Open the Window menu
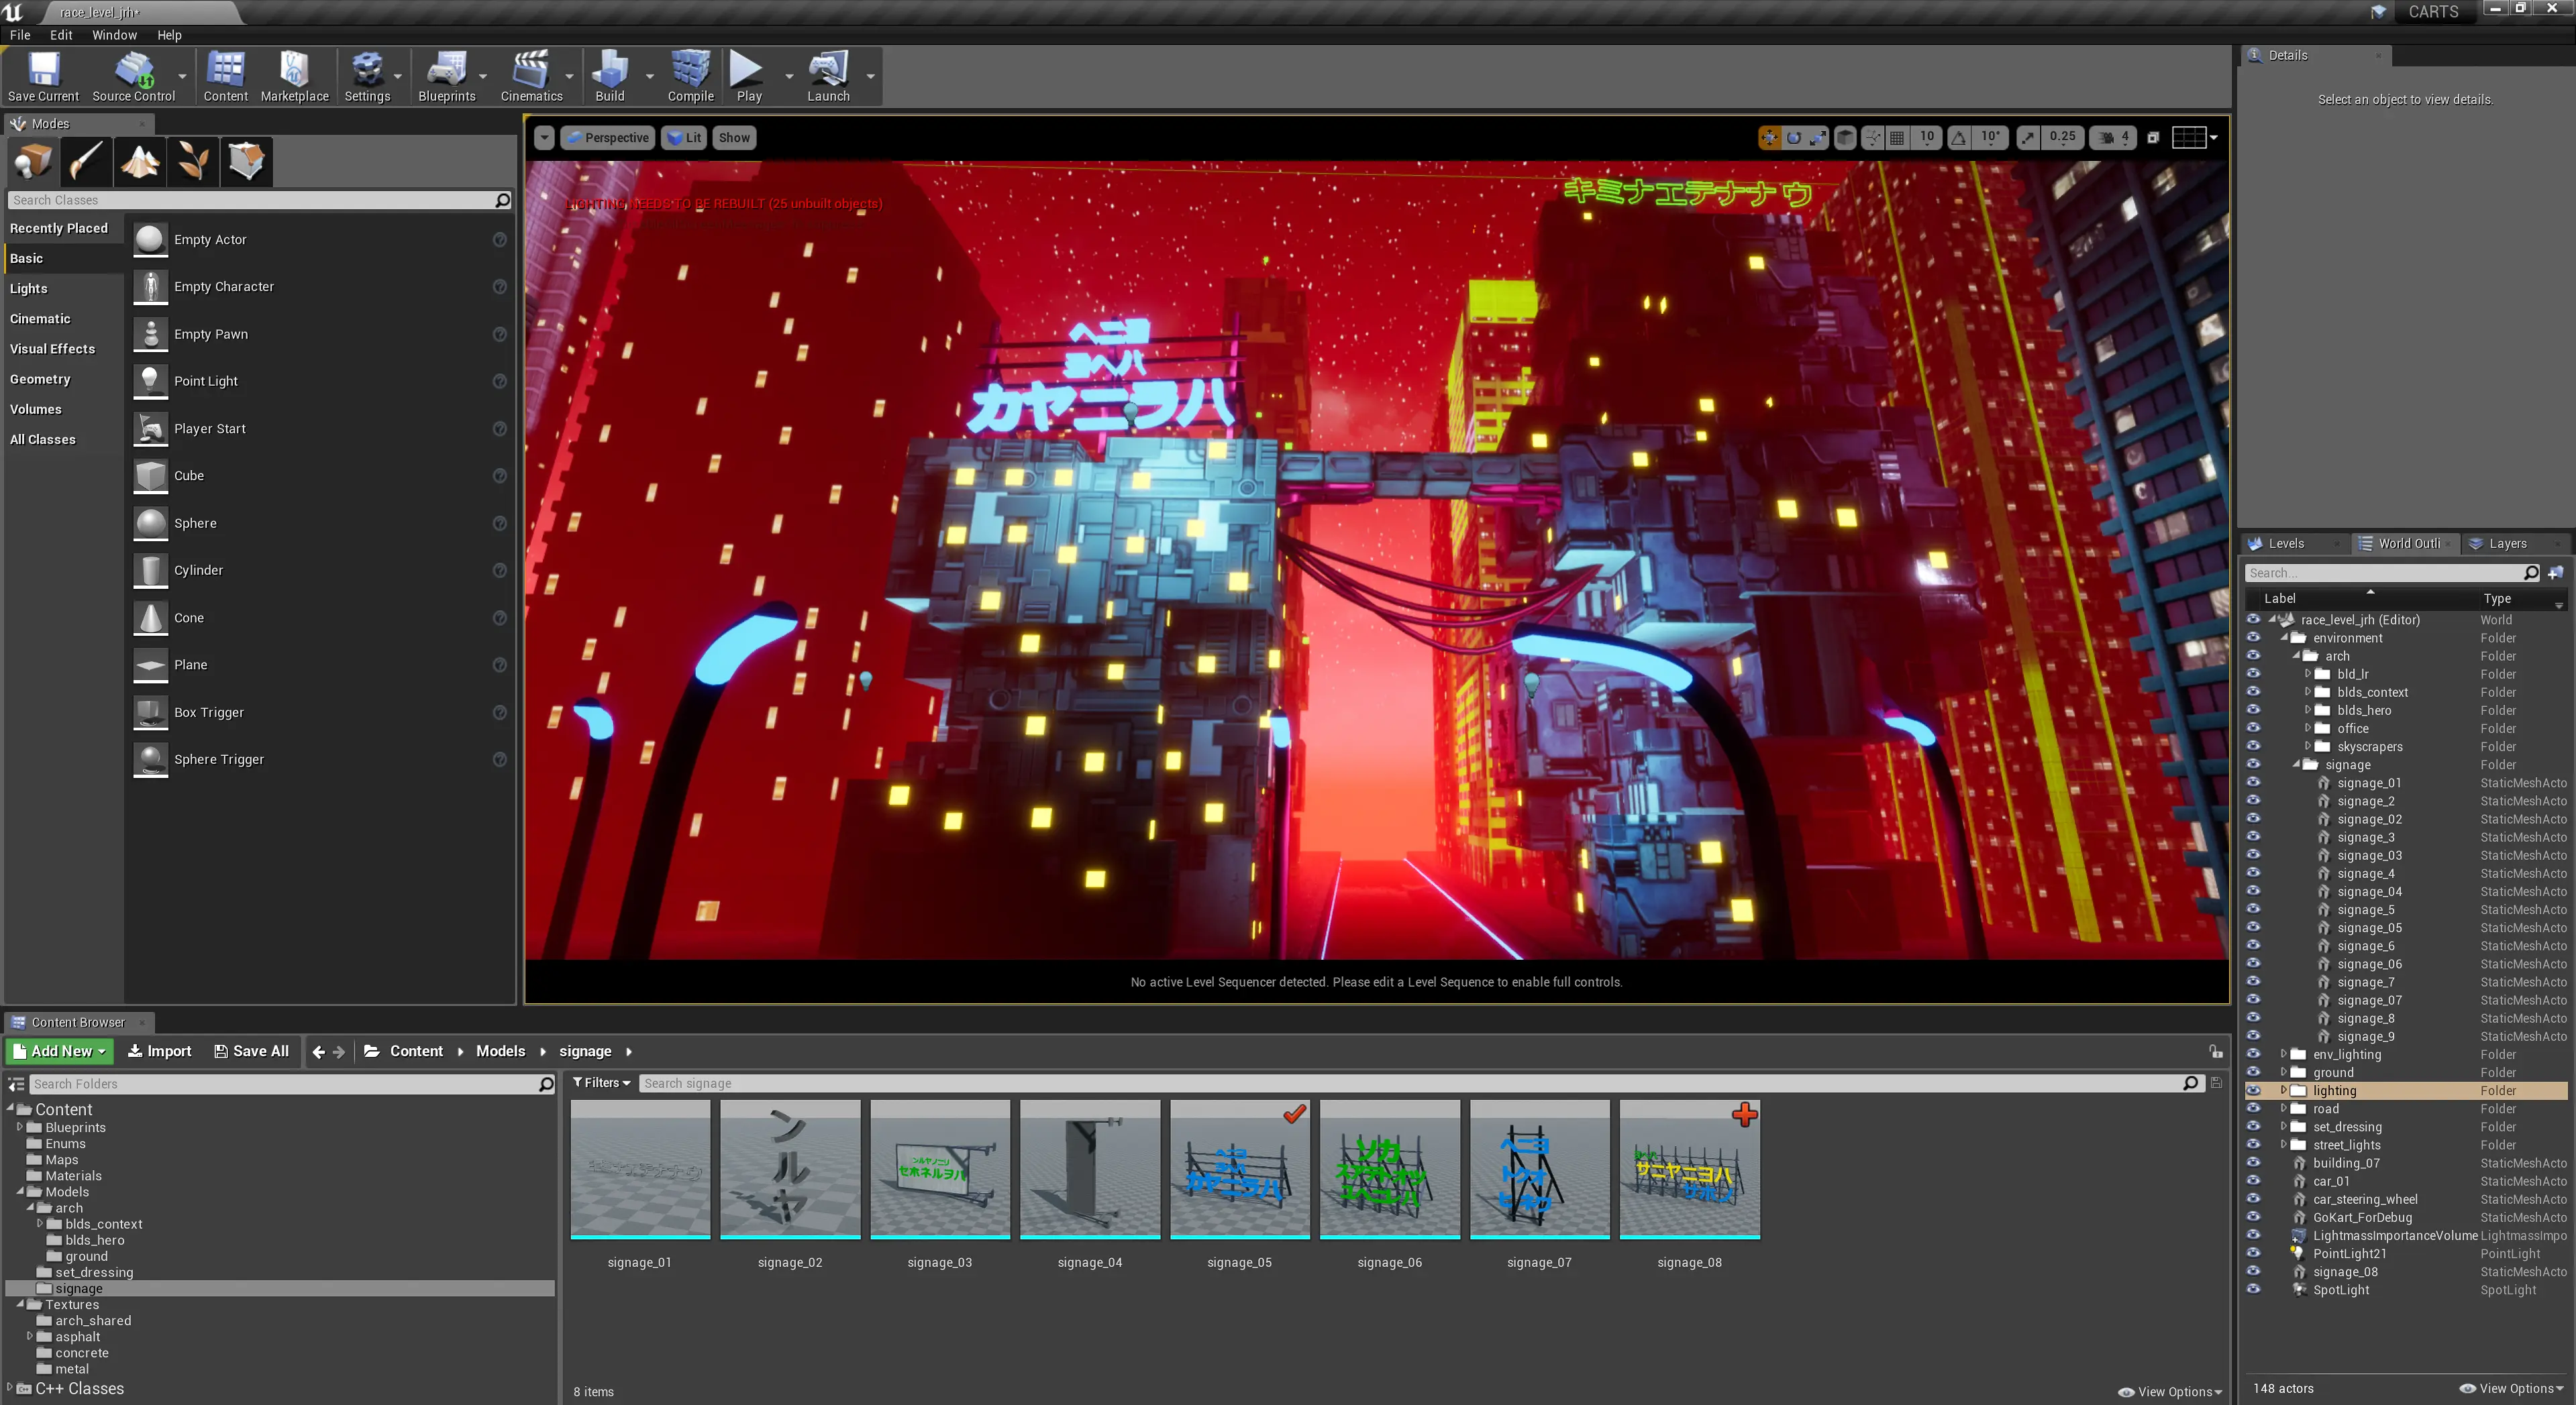 (x=114, y=35)
